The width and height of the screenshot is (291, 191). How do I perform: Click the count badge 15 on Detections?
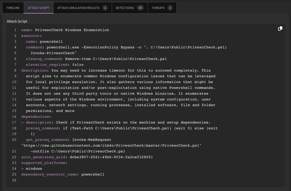click(x=140, y=8)
